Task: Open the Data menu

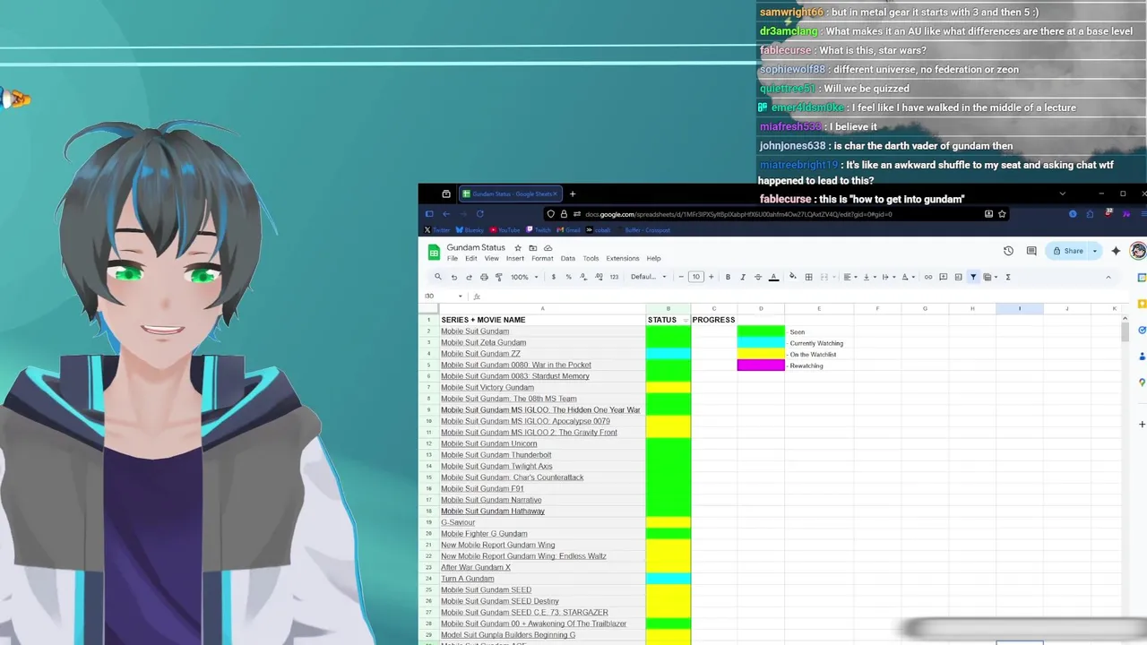Action: tap(568, 258)
